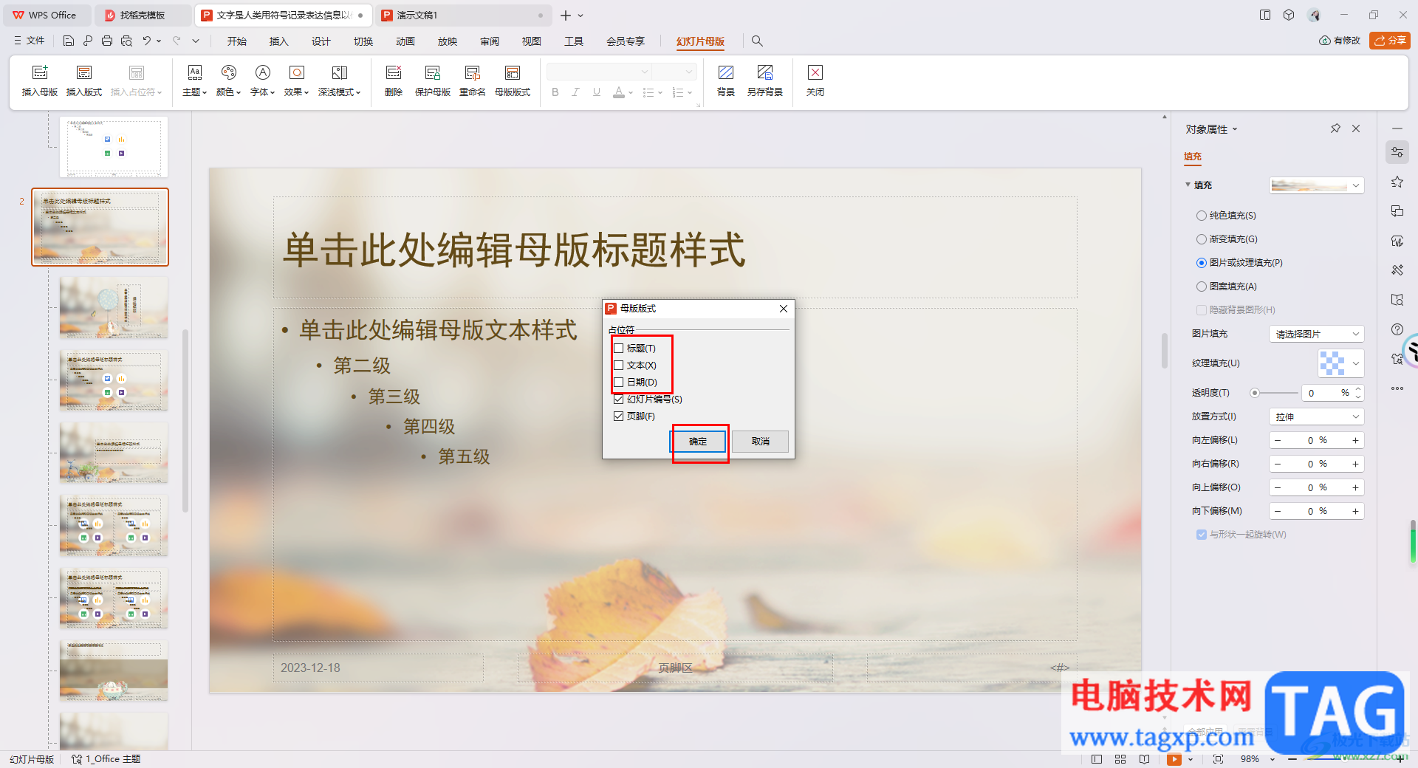
Task: Select Pattern Fill (图案填充) radio button
Action: pos(1202,287)
